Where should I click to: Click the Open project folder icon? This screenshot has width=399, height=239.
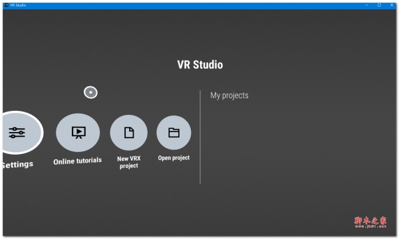pyautogui.click(x=174, y=133)
